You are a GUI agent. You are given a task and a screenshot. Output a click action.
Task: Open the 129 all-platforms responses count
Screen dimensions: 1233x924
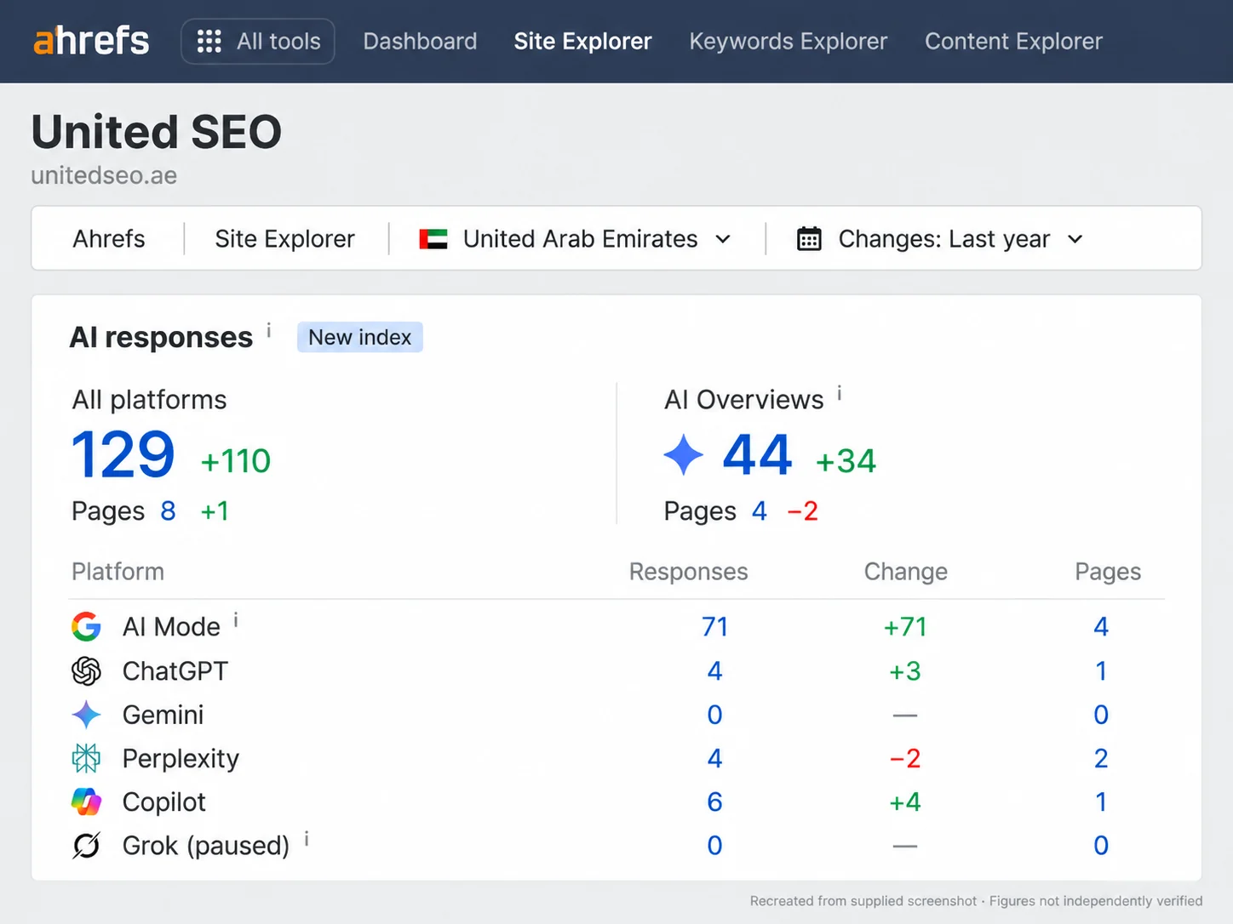coord(123,454)
